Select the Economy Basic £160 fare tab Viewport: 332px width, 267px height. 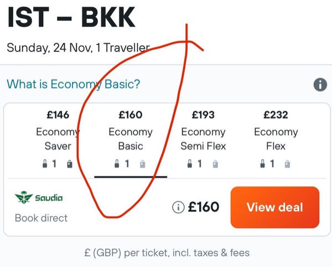(131, 140)
